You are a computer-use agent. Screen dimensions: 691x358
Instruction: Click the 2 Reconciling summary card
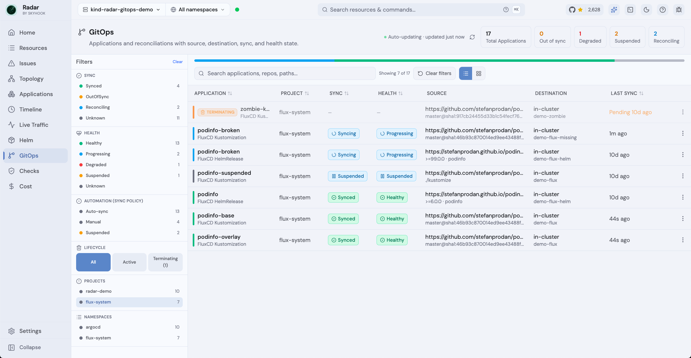(x=666, y=37)
